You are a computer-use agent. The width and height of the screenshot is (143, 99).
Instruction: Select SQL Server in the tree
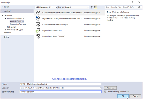[11, 27]
